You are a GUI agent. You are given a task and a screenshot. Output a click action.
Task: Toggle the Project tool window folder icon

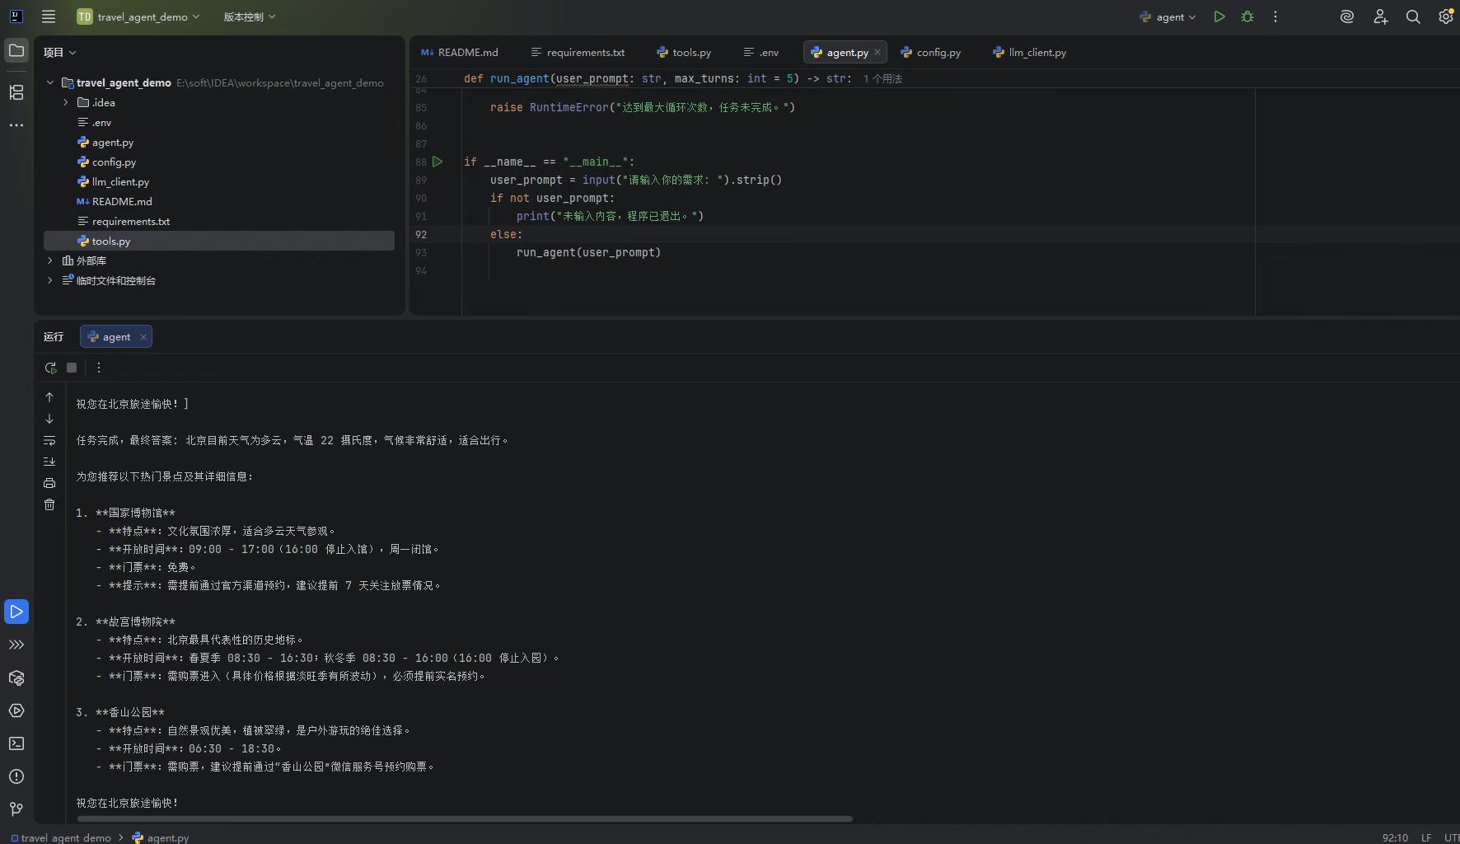point(16,51)
